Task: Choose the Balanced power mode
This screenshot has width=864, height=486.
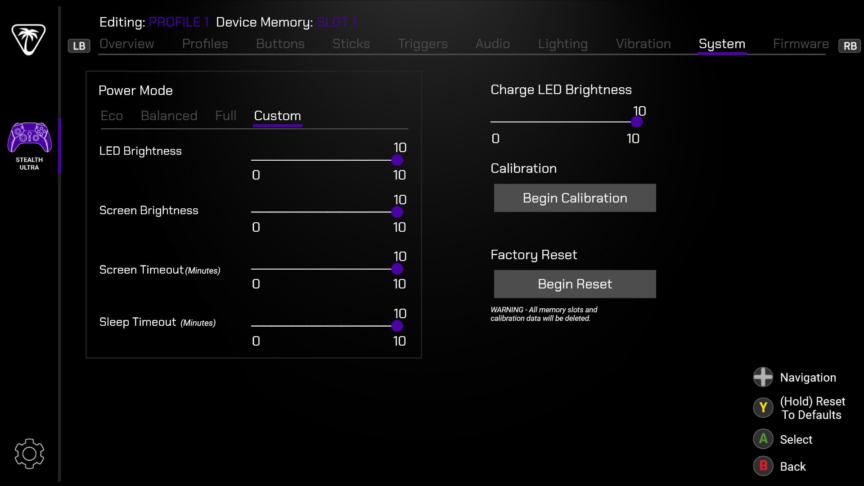Action: (169, 116)
